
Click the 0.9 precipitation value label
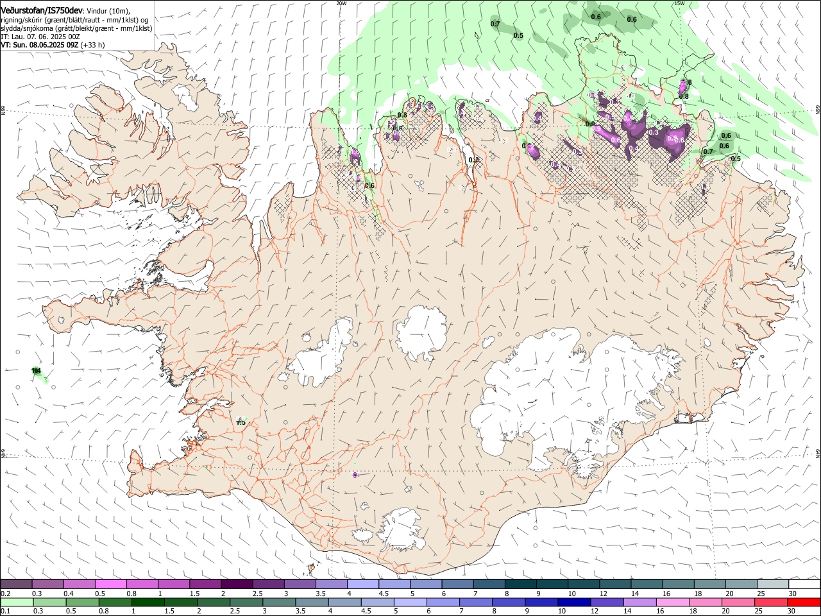(x=590, y=124)
